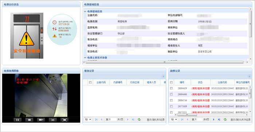The image size is (255, 132).
Task: Click the scissors clip icon under video
Action: (53, 120)
